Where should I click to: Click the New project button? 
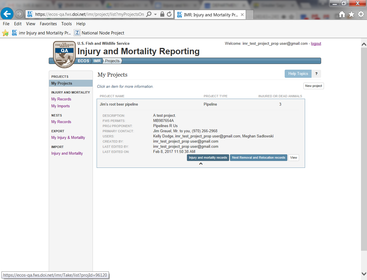coord(313,86)
